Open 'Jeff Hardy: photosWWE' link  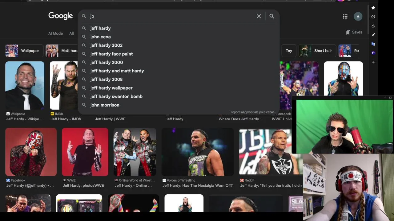coord(83,186)
